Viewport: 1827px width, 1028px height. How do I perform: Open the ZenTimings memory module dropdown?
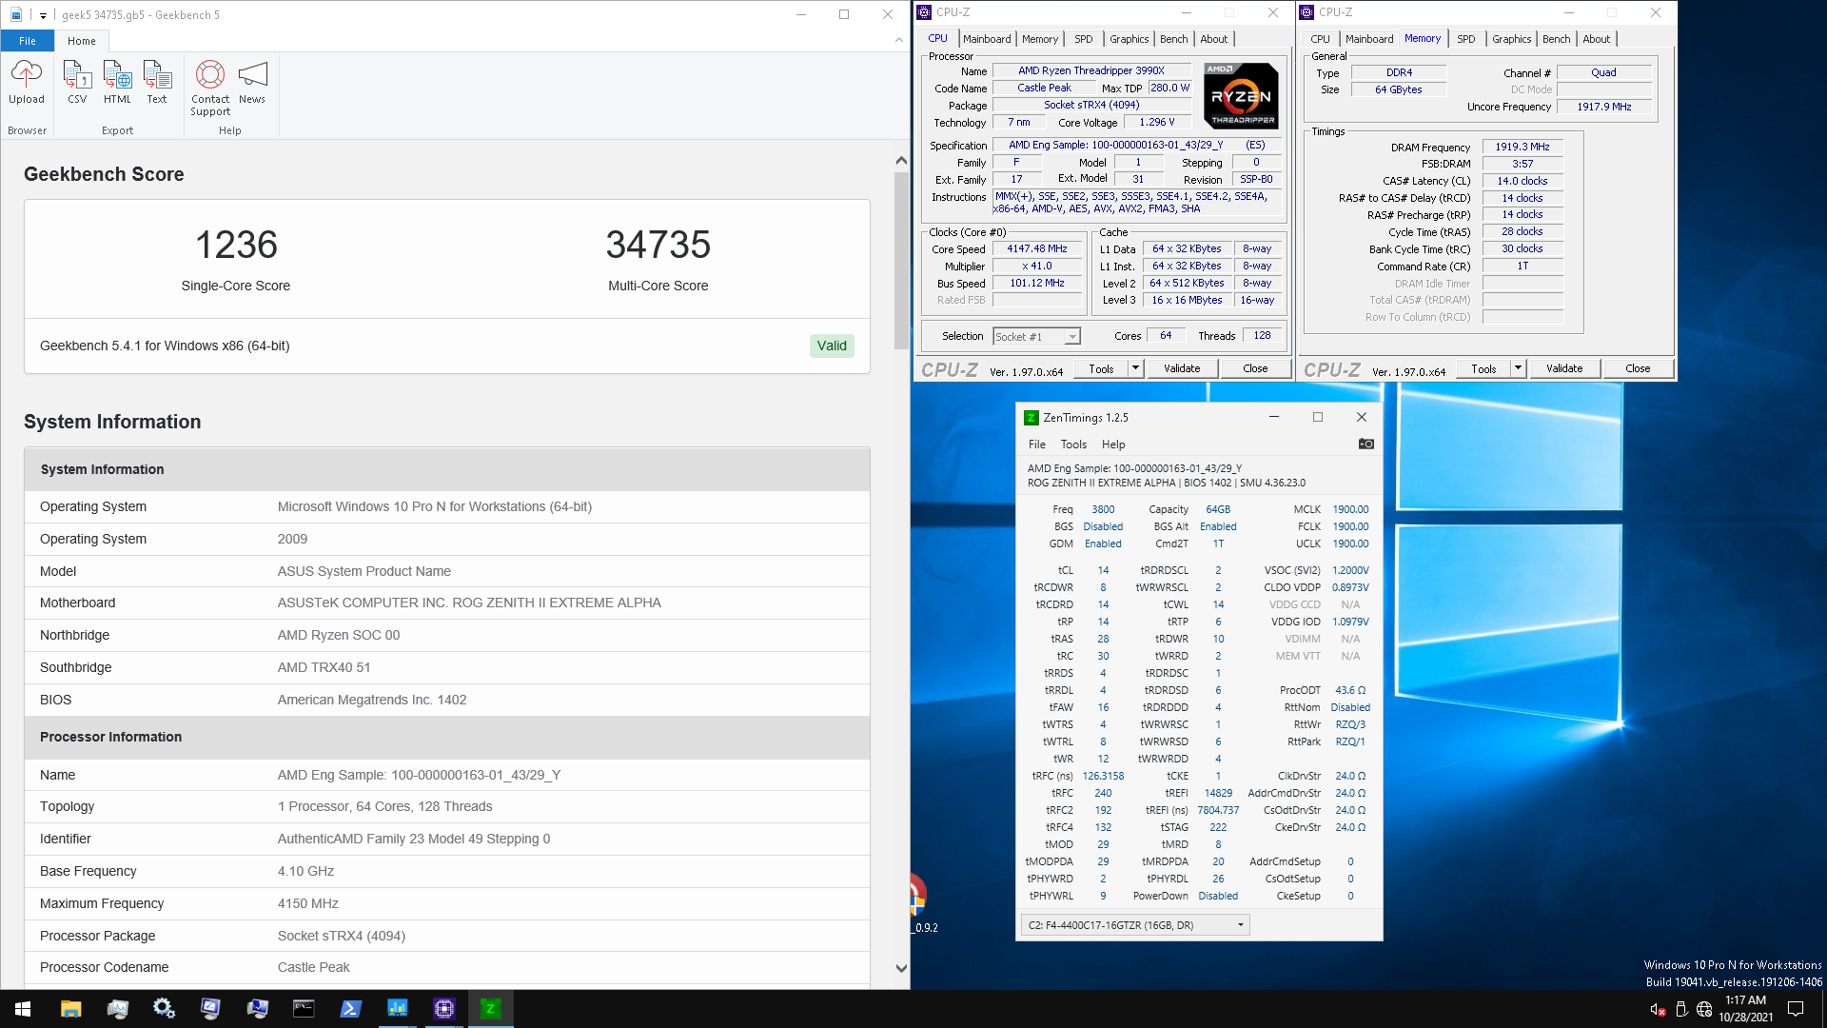[x=1134, y=924]
